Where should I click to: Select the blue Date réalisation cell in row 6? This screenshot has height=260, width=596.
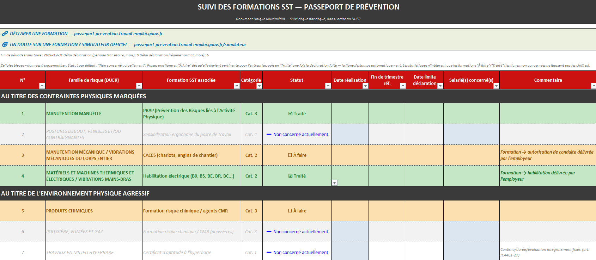point(350,231)
